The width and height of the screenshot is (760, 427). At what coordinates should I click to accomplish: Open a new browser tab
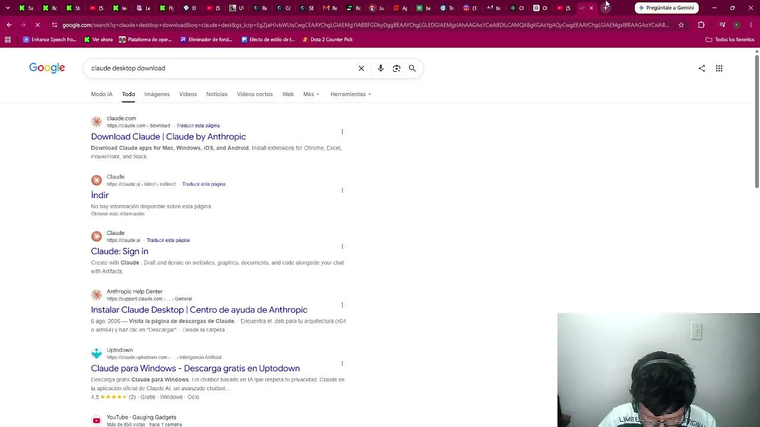[606, 8]
